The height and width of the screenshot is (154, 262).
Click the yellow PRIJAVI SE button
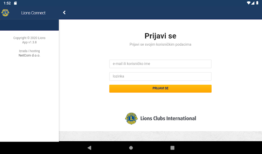tap(160, 88)
